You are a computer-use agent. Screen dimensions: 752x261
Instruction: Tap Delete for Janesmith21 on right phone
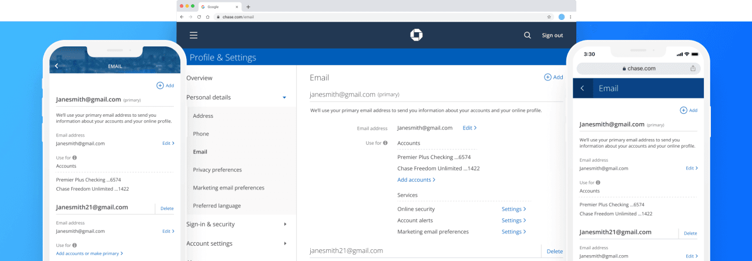(x=690, y=233)
